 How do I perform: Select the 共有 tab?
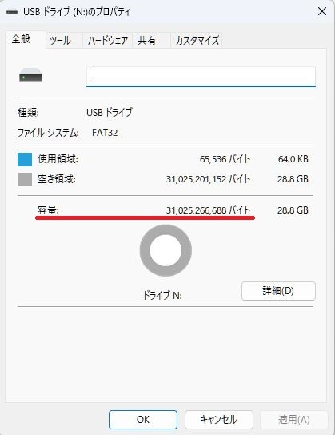point(146,41)
